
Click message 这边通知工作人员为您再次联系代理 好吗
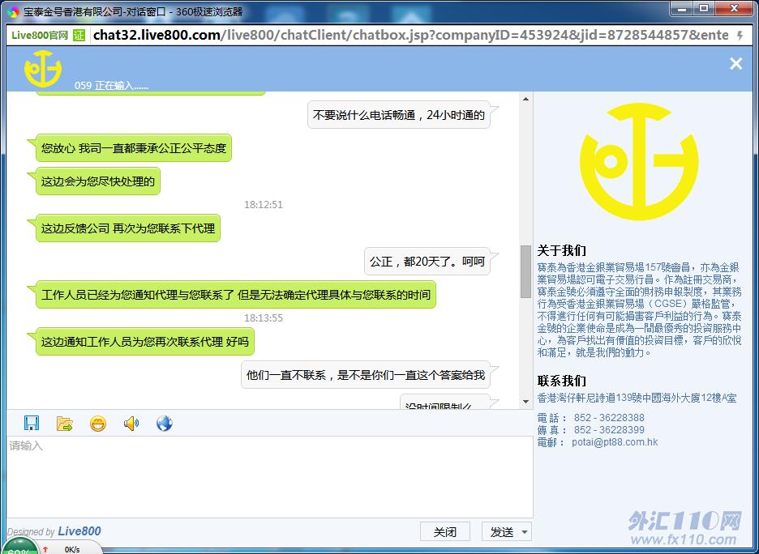144,342
